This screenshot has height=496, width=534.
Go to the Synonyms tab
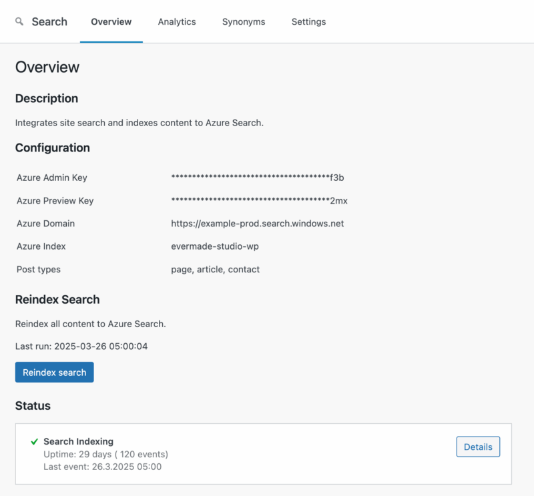pyautogui.click(x=244, y=22)
